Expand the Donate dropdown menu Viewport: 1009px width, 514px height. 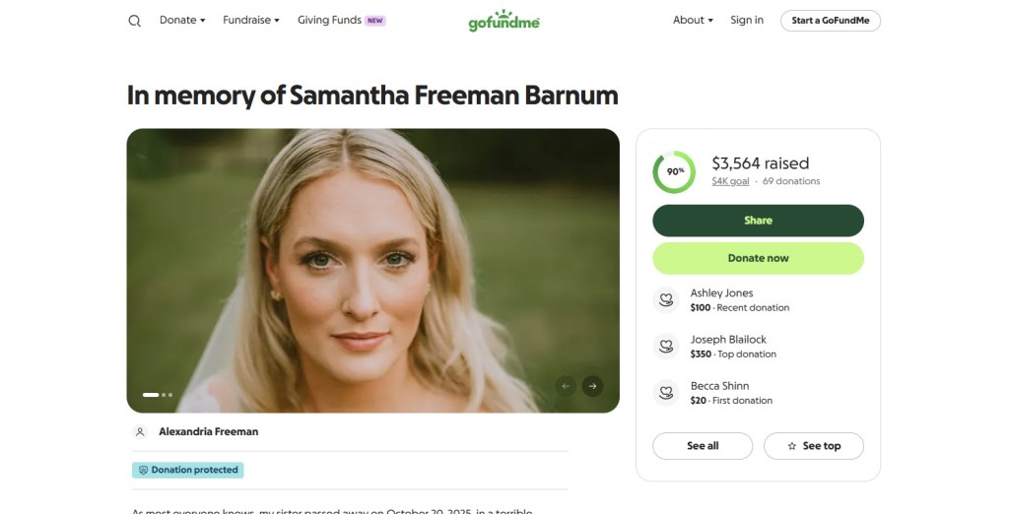pos(182,21)
